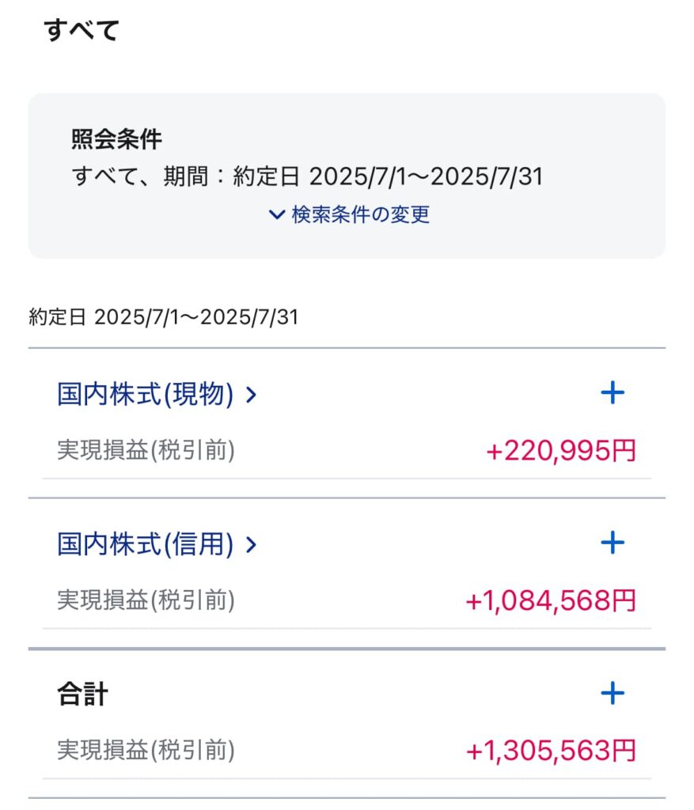Click the plus icon beside 合計
694x810 pixels.
tap(612, 694)
